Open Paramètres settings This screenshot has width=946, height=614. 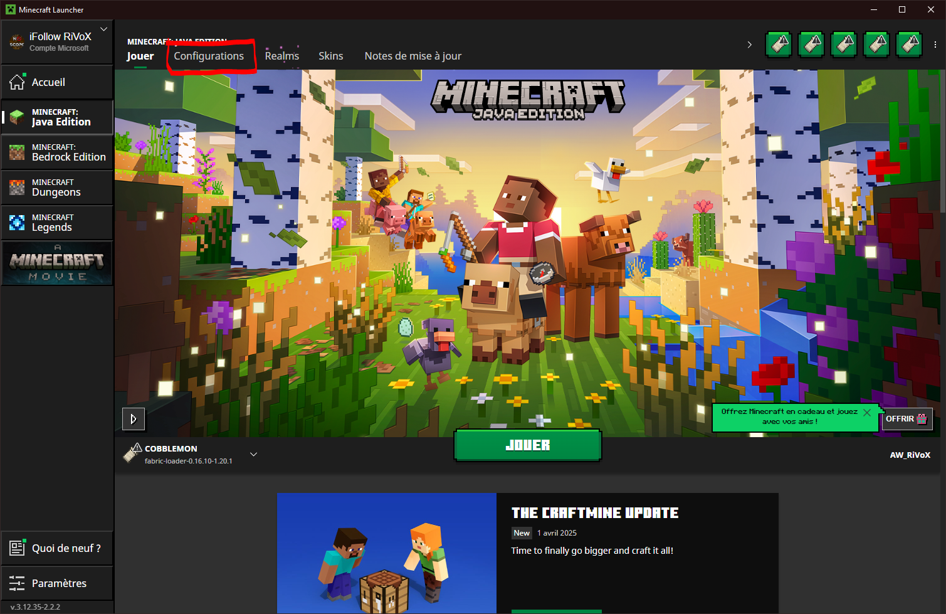point(57,583)
